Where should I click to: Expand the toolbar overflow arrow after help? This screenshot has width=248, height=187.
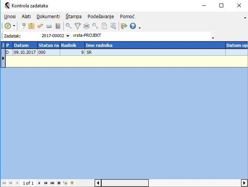(139, 27)
